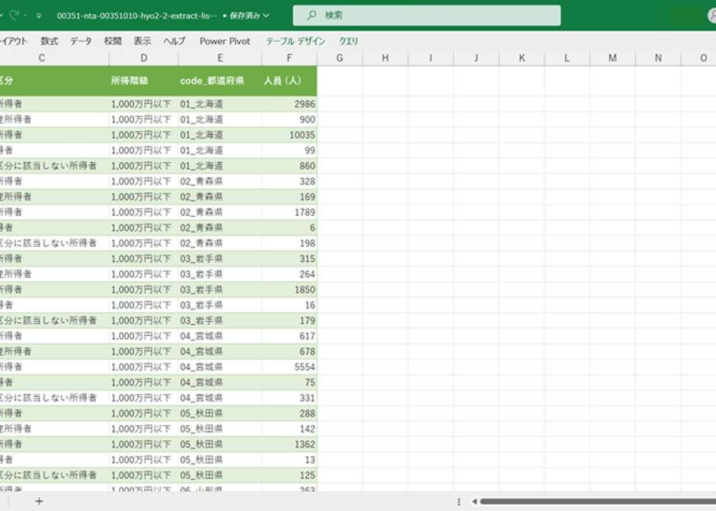716x511 pixels.
Task: Select column F header
Action: click(x=290, y=58)
